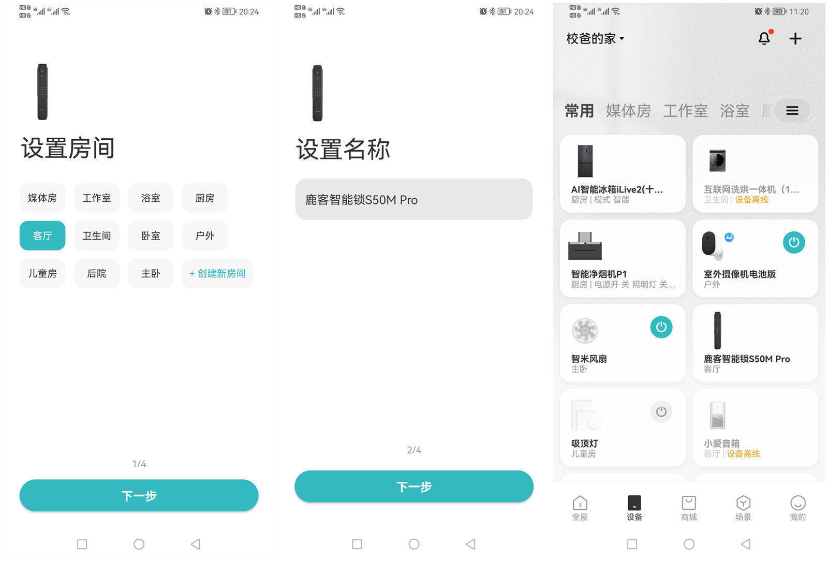This screenshot has width=828, height=561.
Task: Tap the 吸顶灯 ceiling light icon
Action: click(x=586, y=415)
